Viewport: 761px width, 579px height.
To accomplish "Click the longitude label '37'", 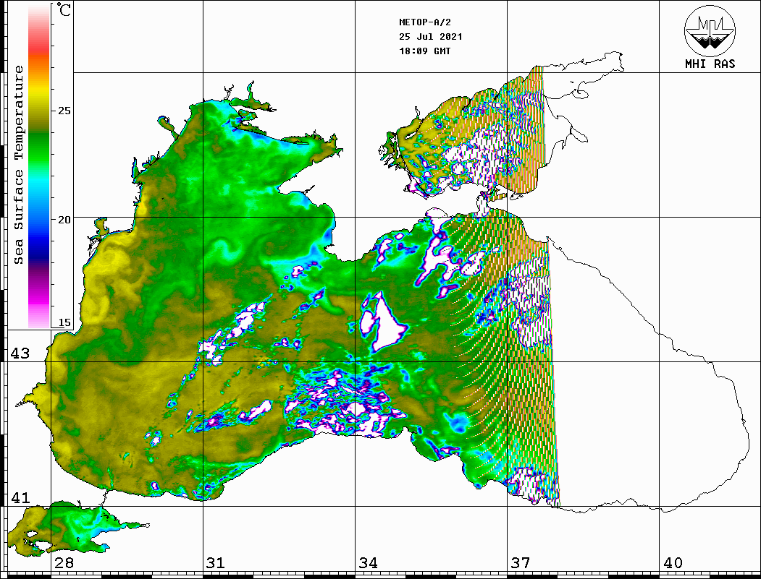I will click(x=521, y=562).
